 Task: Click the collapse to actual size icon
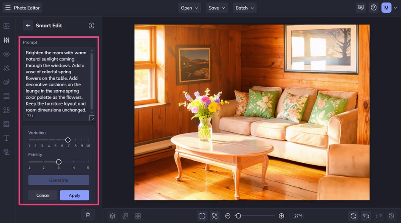point(215,216)
